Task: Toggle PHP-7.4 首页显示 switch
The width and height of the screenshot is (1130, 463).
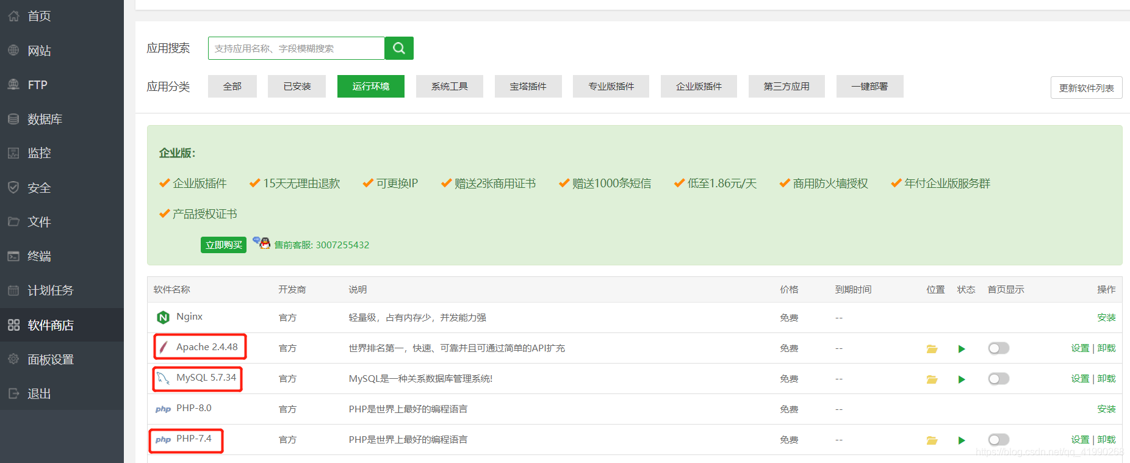Action: point(999,440)
